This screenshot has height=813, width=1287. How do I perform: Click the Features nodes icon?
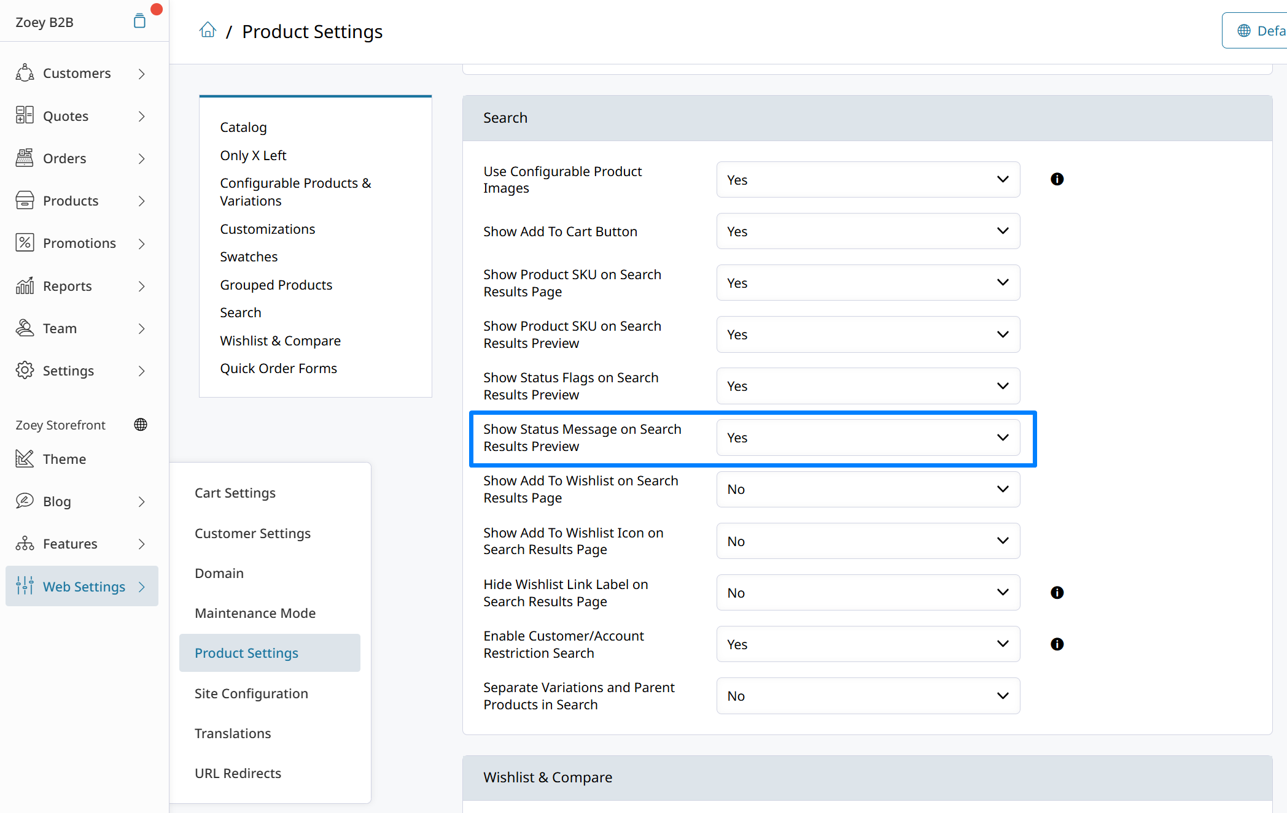click(25, 543)
